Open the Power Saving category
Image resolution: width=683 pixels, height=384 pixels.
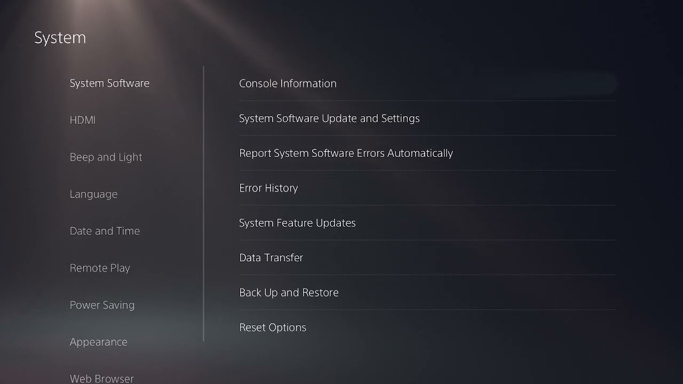coord(102,305)
